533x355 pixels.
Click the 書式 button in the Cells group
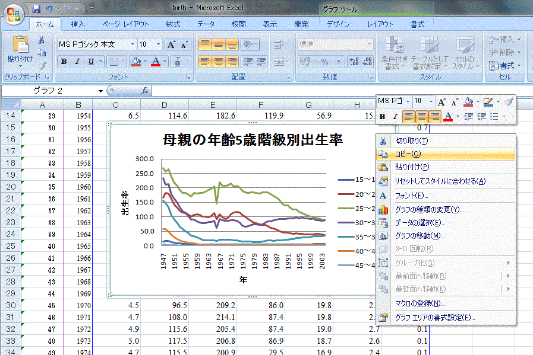(506, 66)
